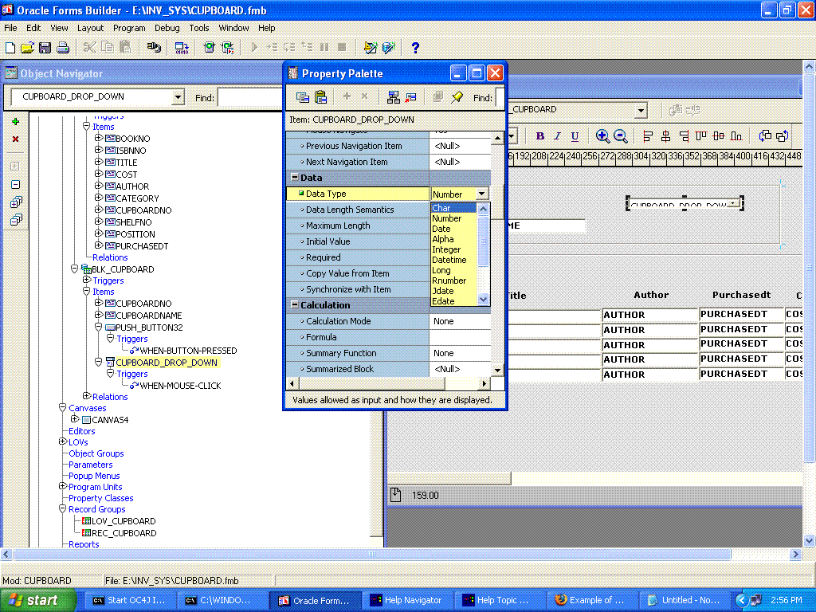Click the Send to Back icon

[x=783, y=136]
